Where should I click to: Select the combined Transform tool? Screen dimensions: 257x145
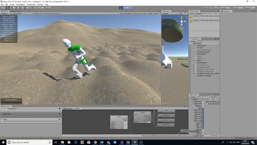pyautogui.click(x=25, y=8)
